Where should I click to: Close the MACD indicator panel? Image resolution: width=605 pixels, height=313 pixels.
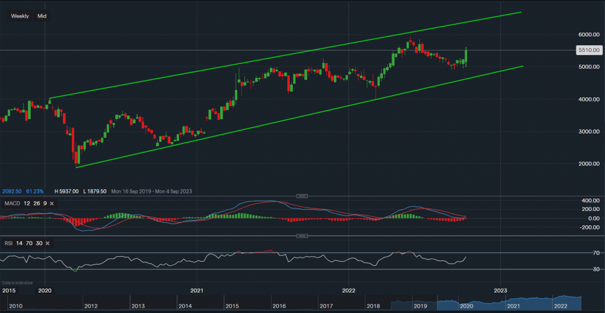pyautogui.click(x=51, y=203)
